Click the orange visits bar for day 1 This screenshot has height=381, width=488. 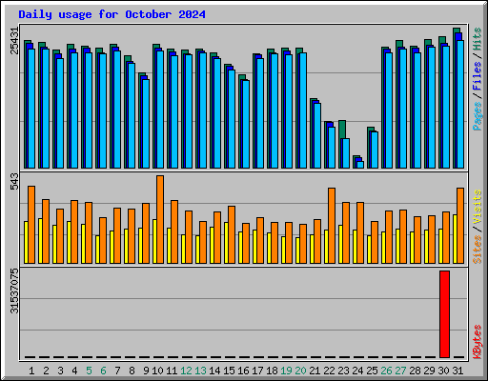[x=31, y=225]
